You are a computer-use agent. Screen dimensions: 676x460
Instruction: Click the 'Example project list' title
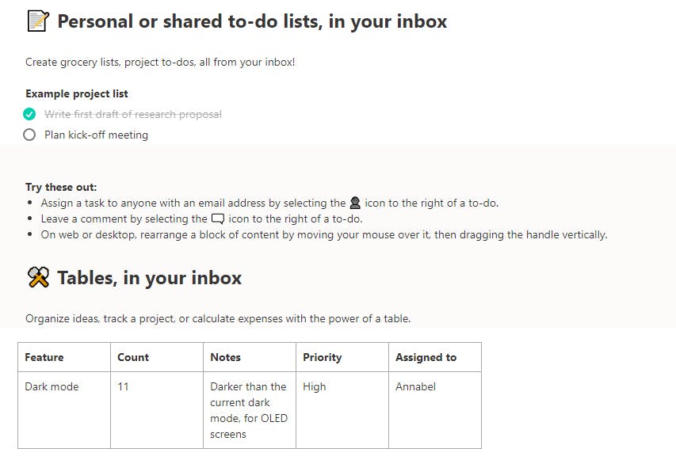point(77,93)
